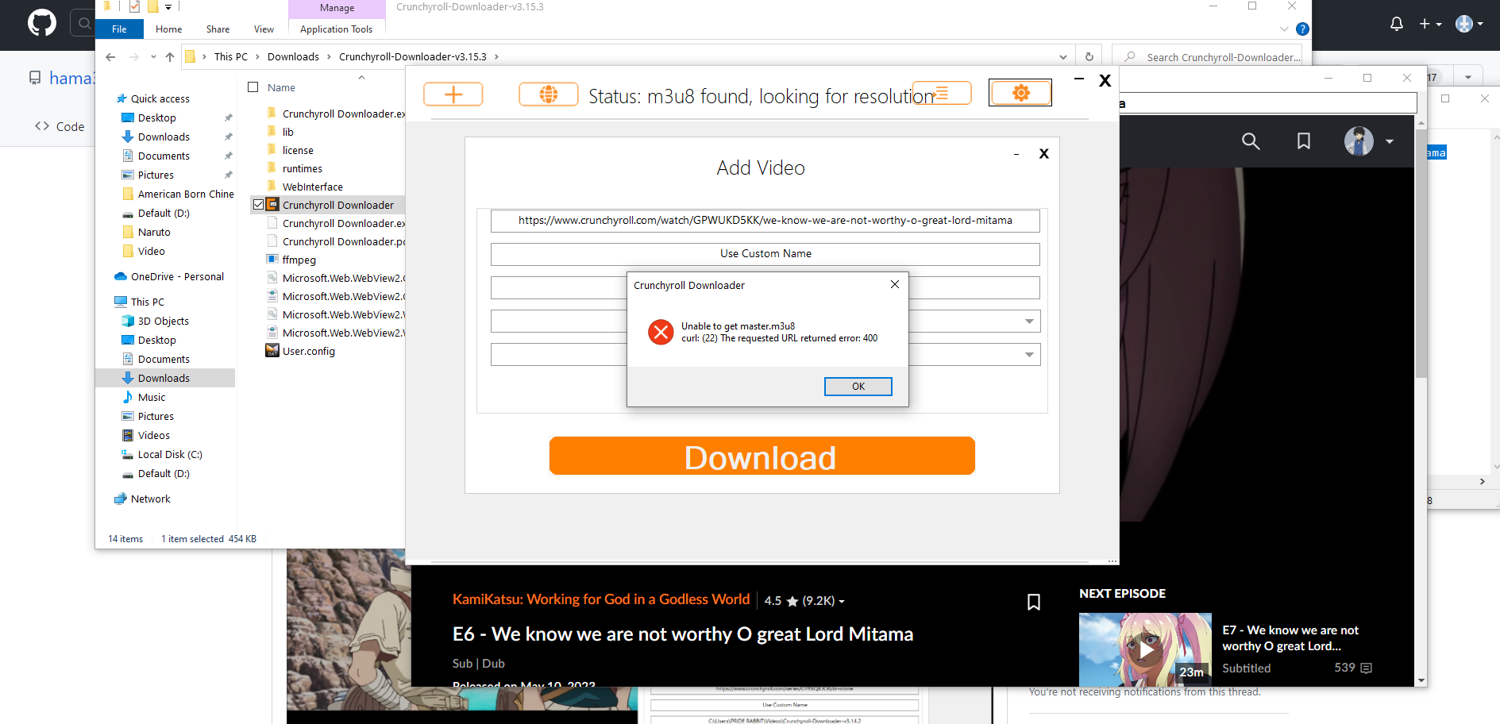Switch to the View ribbon tab

263,29
